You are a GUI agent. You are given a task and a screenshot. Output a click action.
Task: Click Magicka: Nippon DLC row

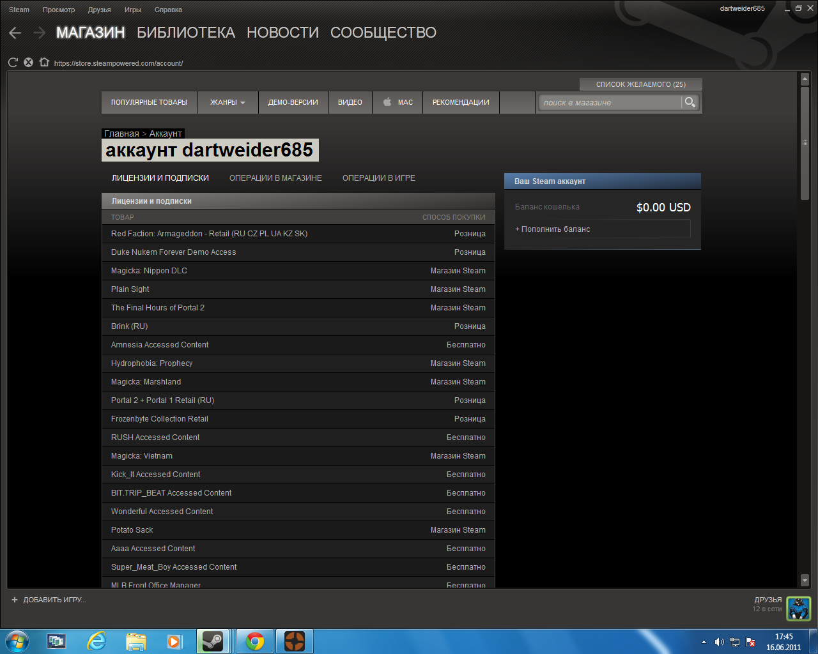(298, 271)
